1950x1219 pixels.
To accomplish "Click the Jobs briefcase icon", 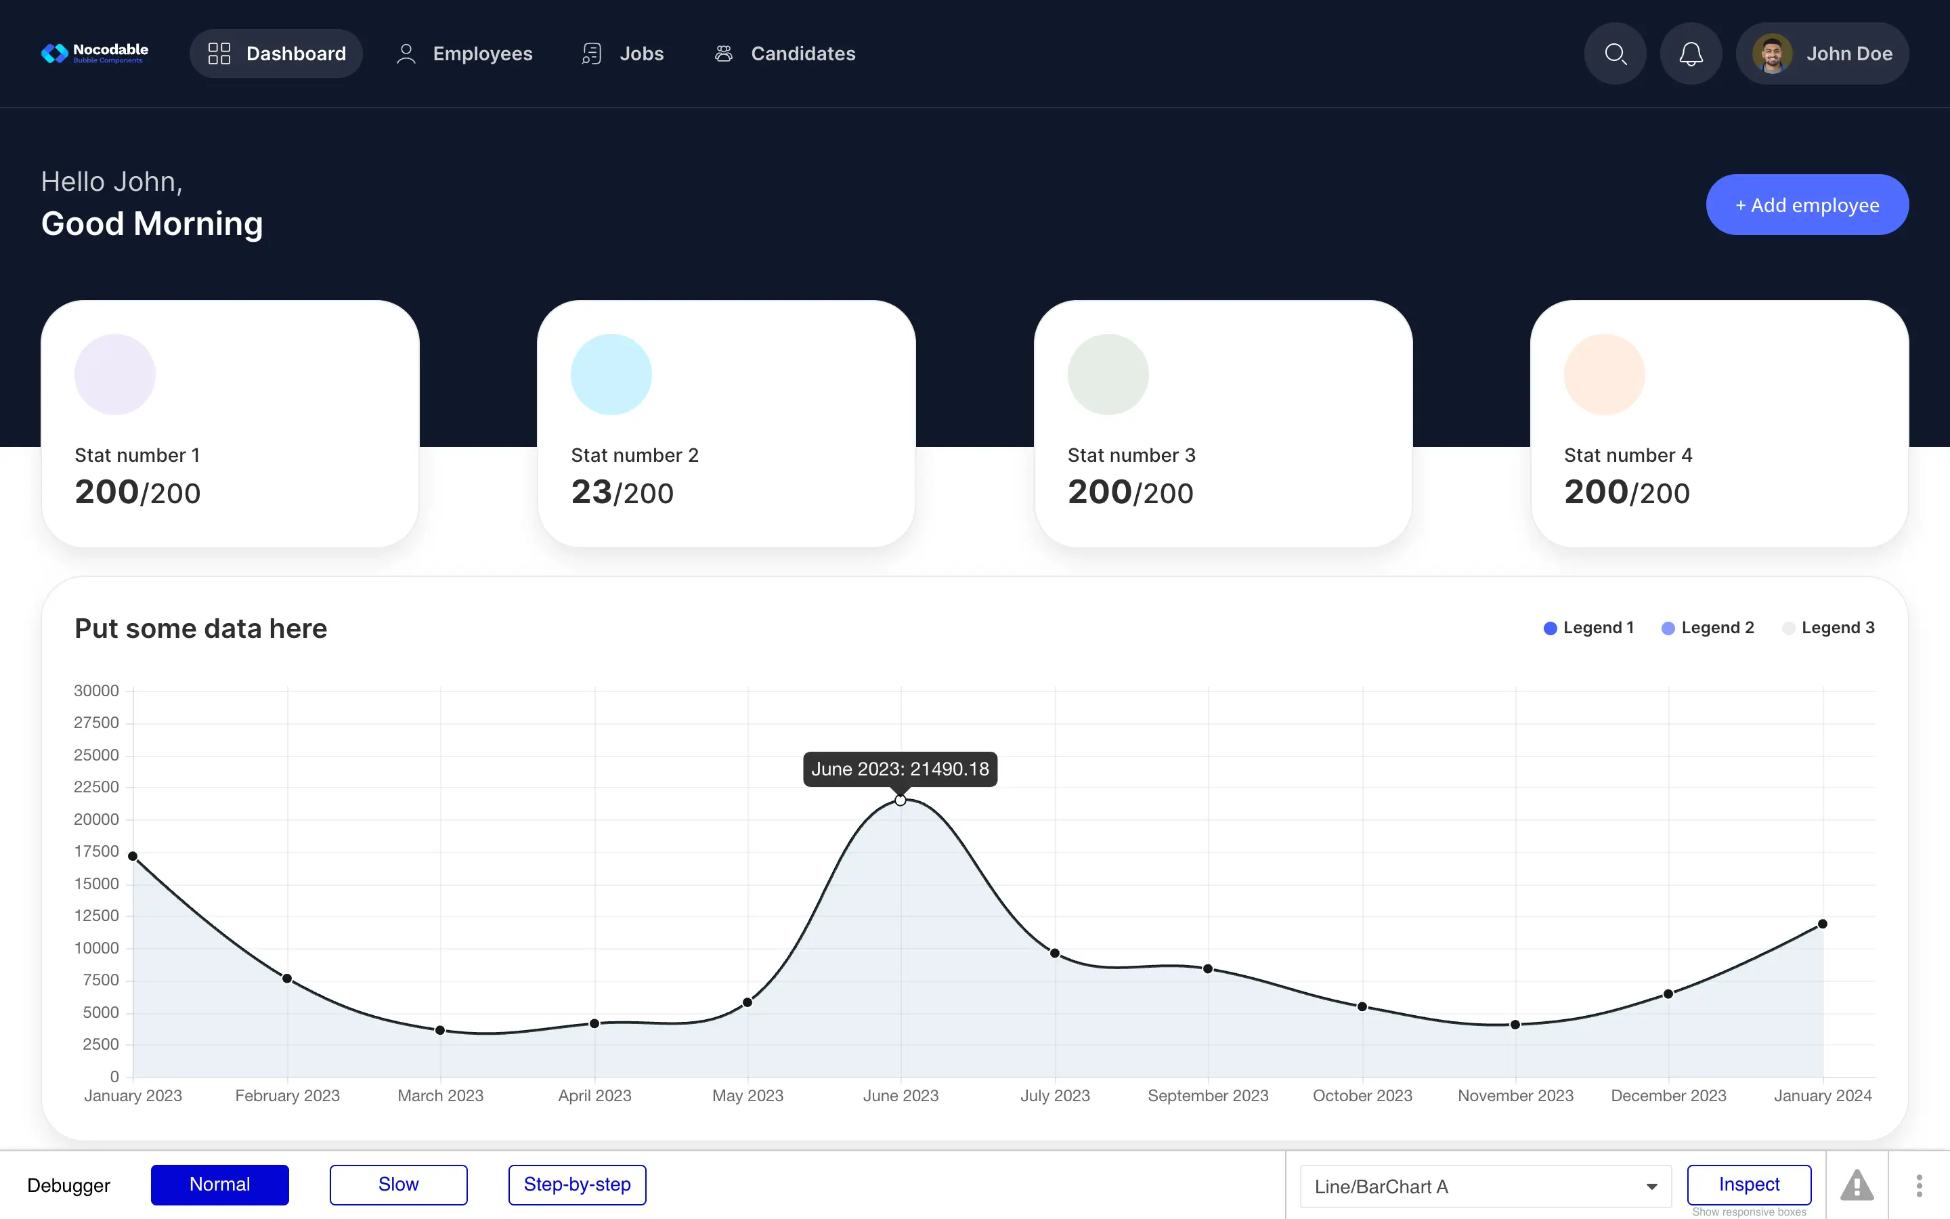I will [592, 54].
